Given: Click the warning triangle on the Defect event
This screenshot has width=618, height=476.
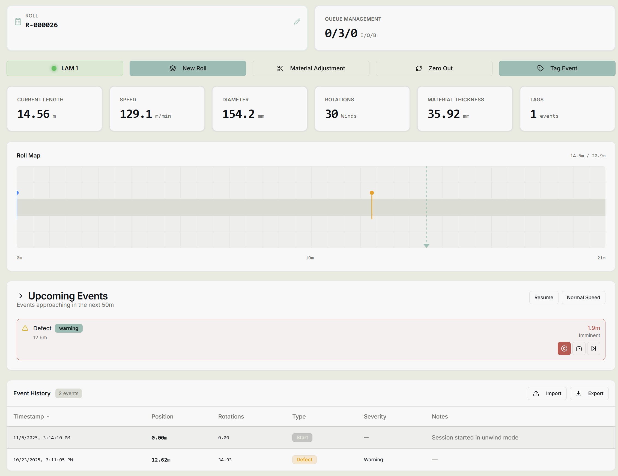Looking at the screenshot, I should [25, 328].
